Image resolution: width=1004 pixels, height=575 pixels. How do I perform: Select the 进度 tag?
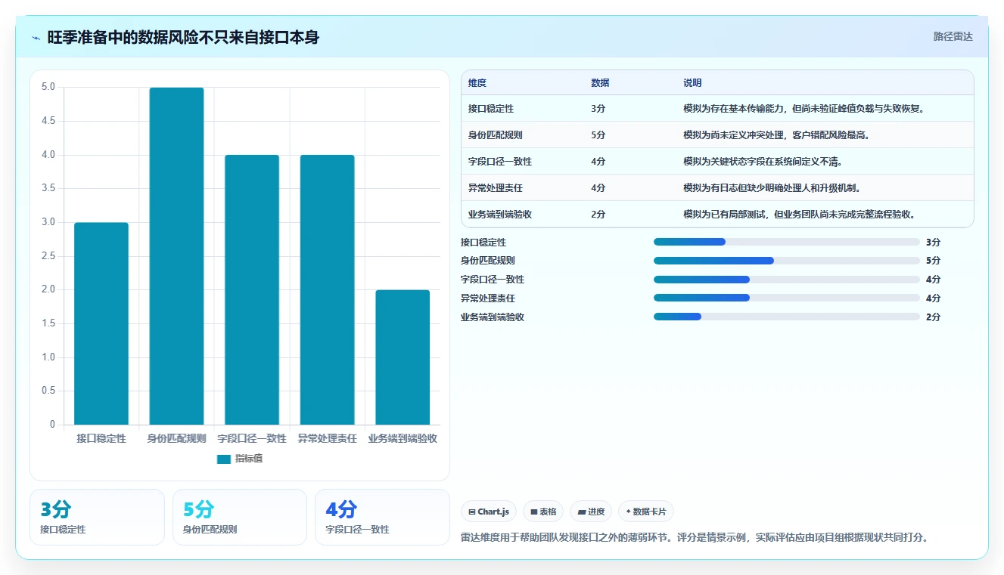pyautogui.click(x=591, y=512)
